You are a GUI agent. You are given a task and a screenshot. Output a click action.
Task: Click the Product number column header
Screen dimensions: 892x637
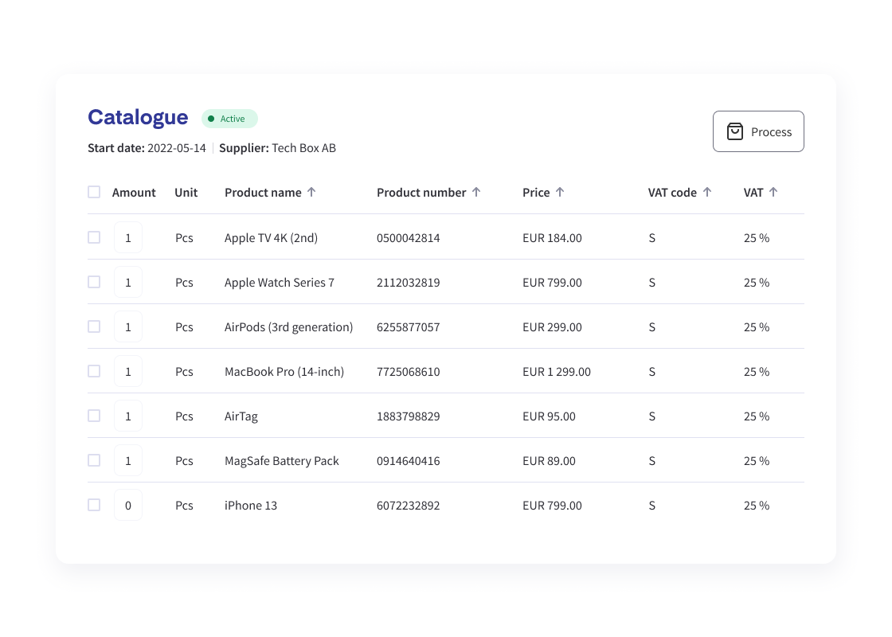(x=421, y=193)
